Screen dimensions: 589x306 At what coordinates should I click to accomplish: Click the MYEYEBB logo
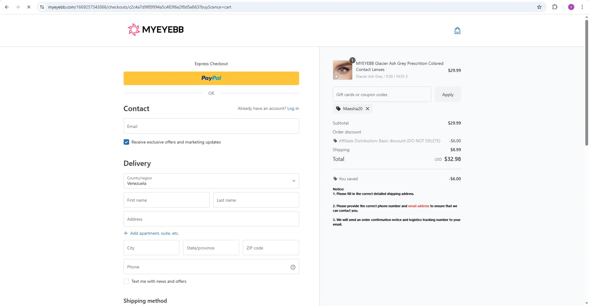155,30
